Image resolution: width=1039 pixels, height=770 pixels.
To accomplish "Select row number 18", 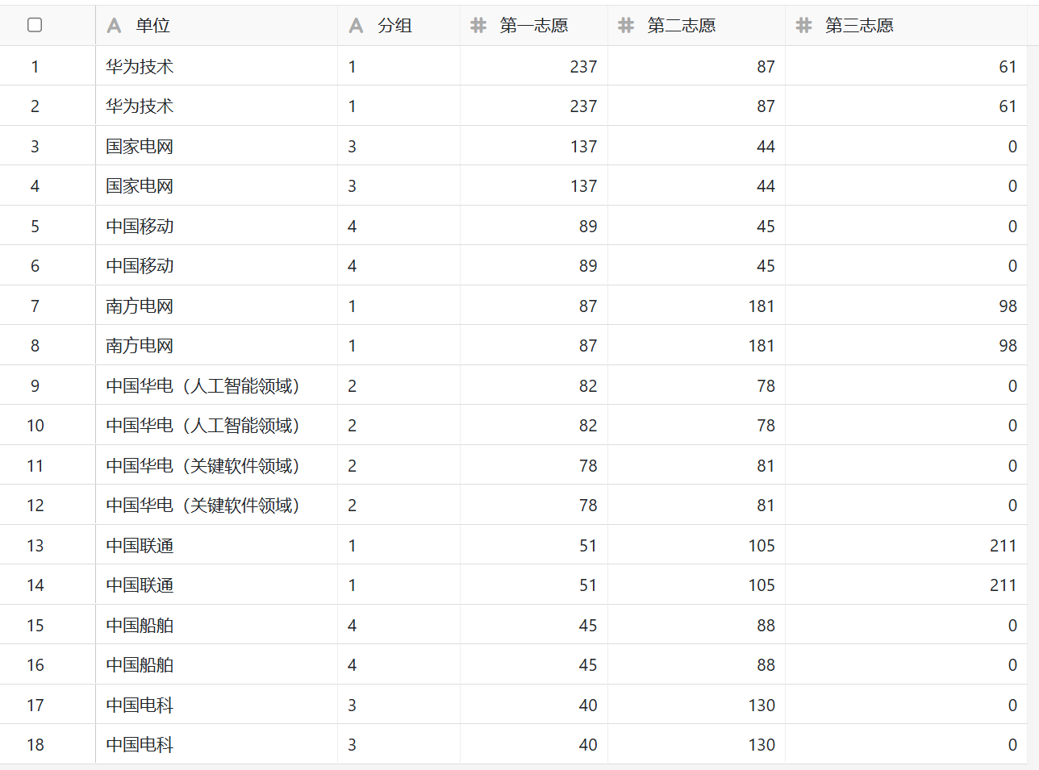I will click(35, 745).
